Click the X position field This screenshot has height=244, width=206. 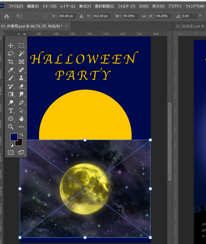click(x=67, y=16)
